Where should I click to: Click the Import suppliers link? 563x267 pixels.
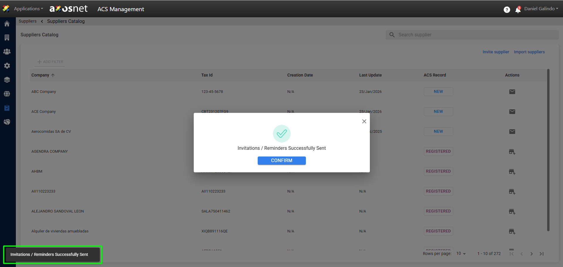[x=529, y=52]
